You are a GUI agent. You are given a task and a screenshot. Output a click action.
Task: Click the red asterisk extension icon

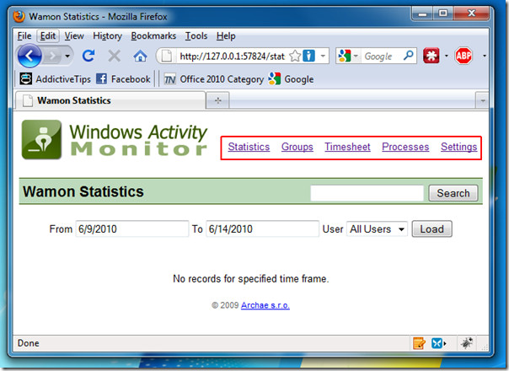point(431,56)
